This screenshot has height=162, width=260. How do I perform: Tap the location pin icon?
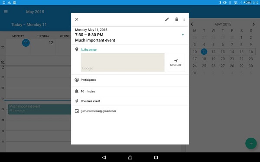click(x=77, y=49)
